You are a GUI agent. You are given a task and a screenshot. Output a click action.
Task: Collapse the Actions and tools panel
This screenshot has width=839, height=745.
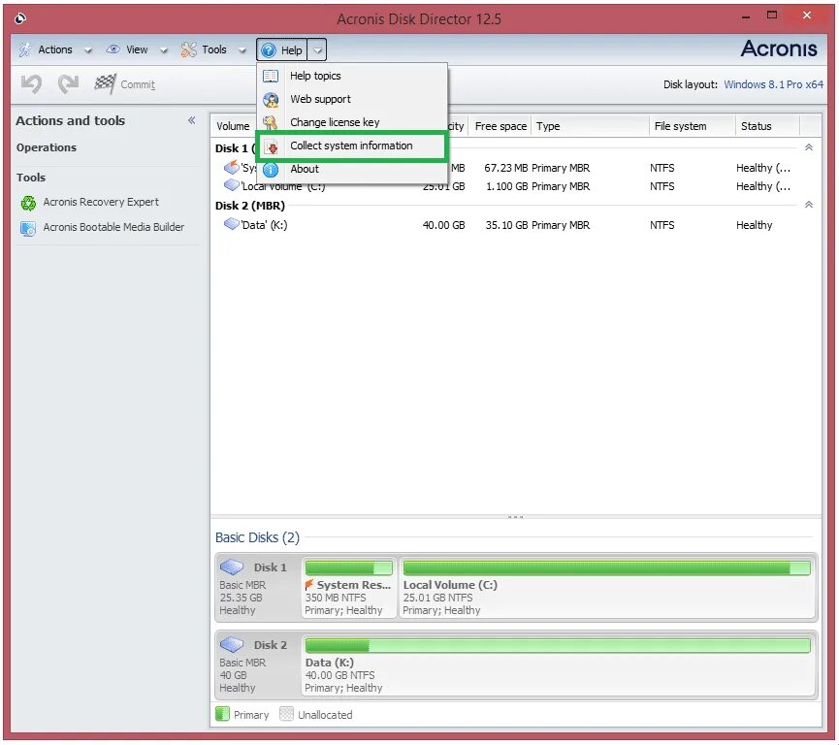191,120
